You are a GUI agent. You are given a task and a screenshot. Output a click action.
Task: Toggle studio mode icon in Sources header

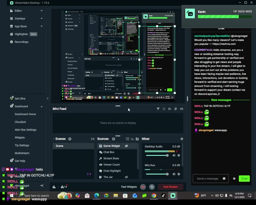click(x=132, y=139)
